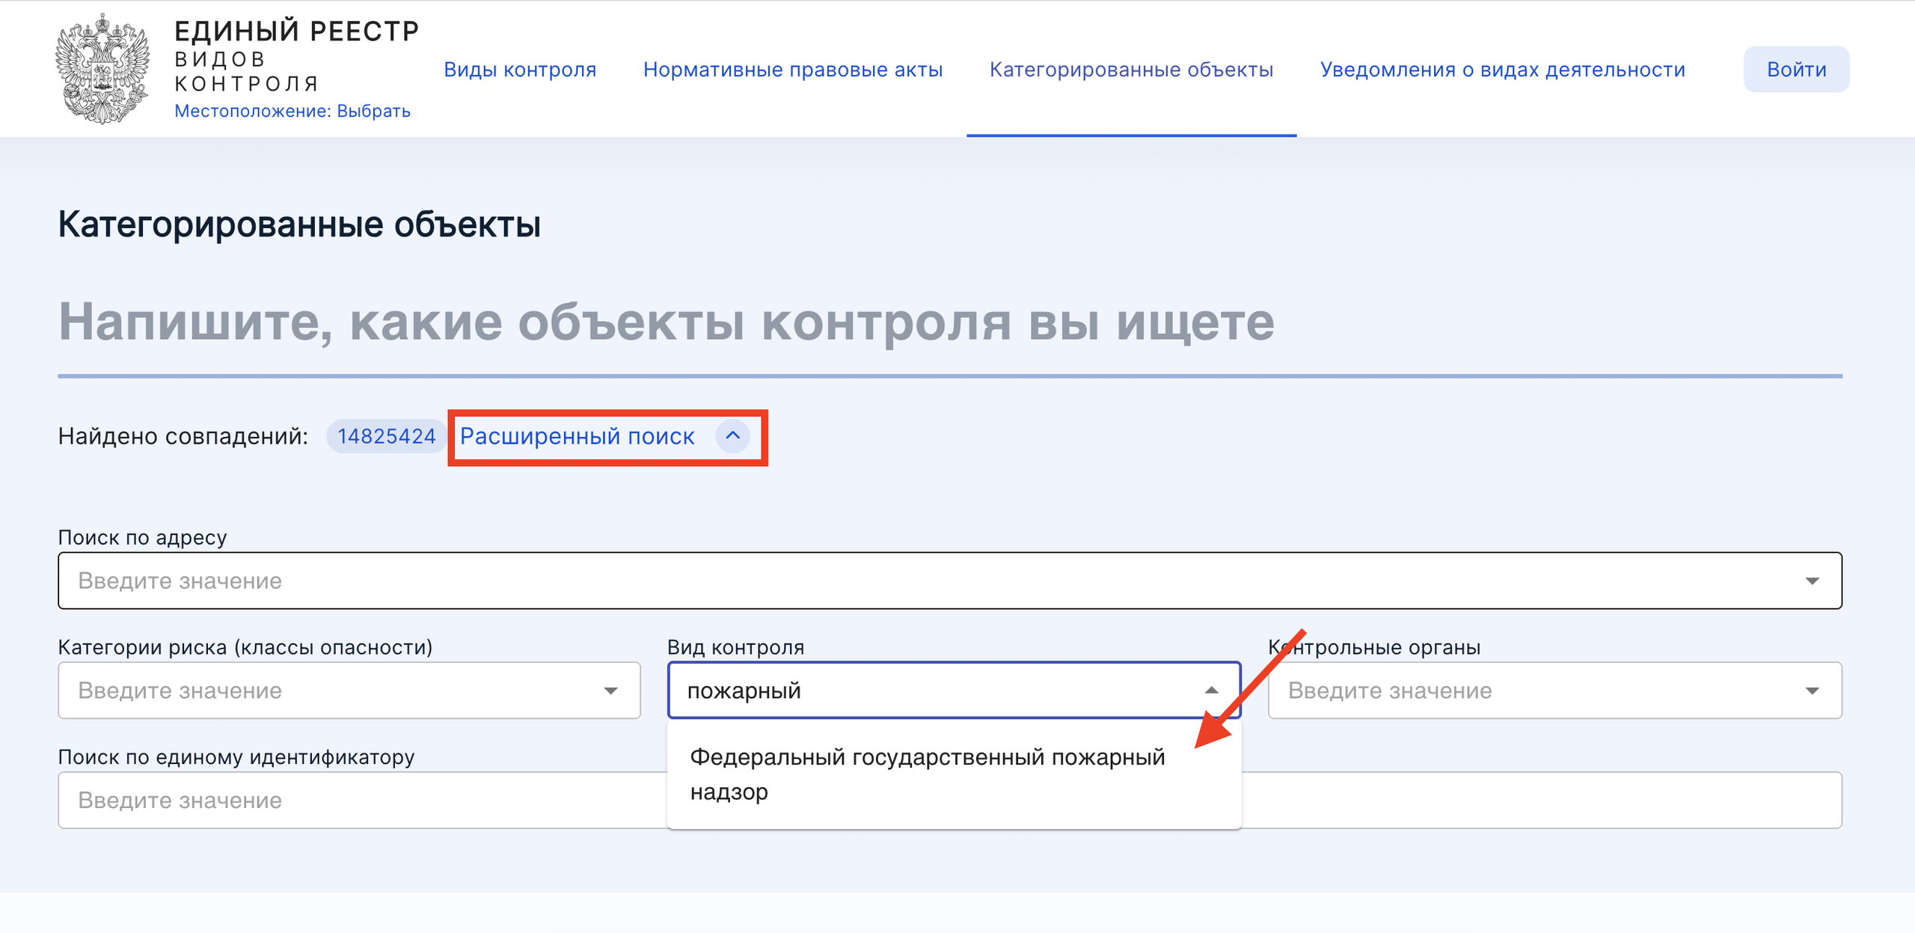
Task: Click the Russian coat of arms logo
Action: (102, 69)
